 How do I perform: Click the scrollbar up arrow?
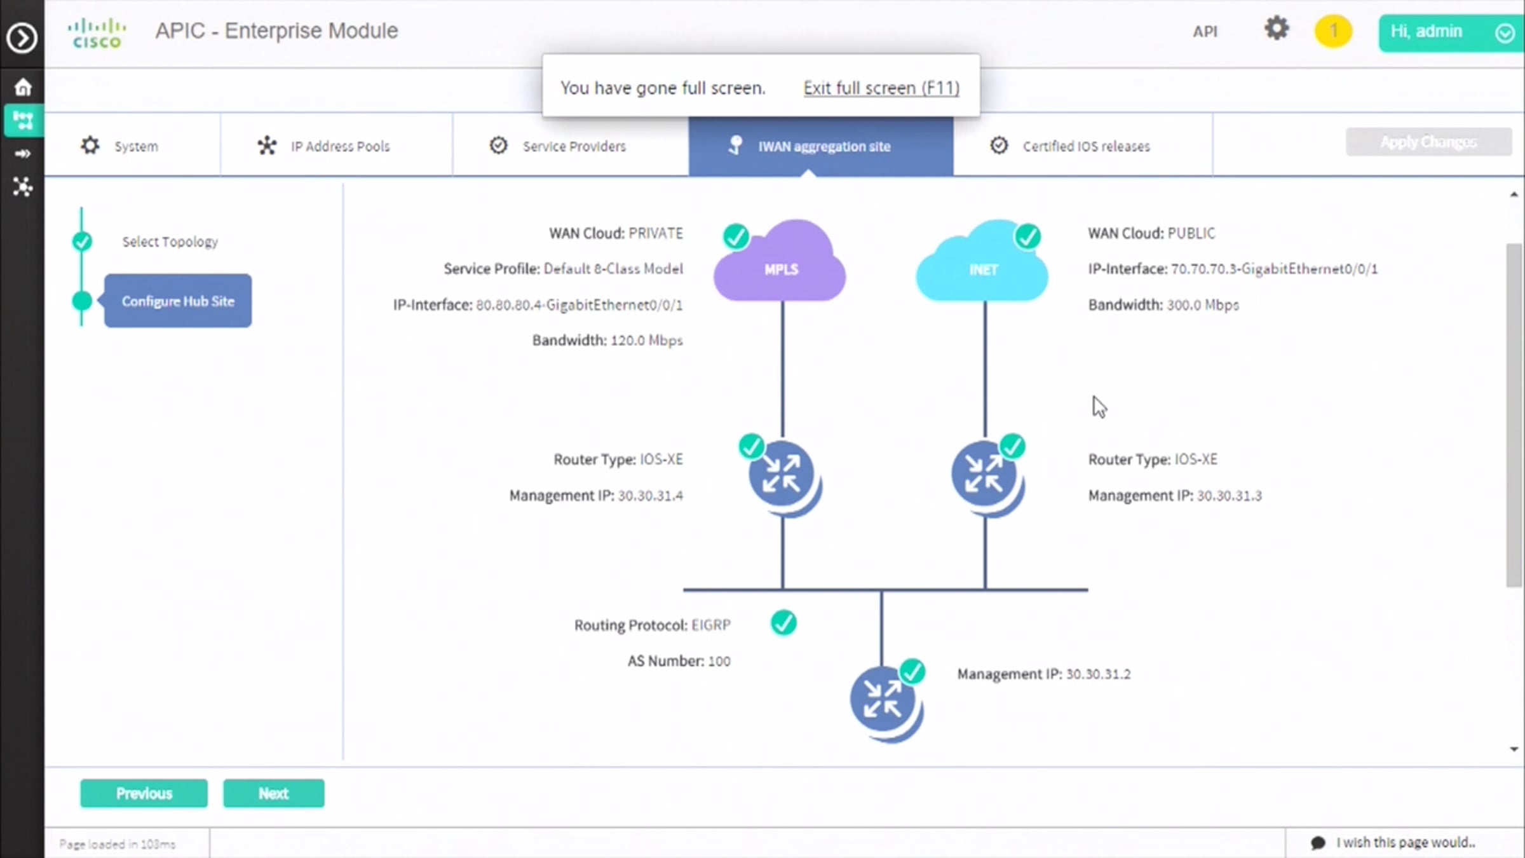pyautogui.click(x=1514, y=194)
